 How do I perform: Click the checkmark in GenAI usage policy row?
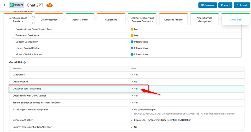point(132,120)
